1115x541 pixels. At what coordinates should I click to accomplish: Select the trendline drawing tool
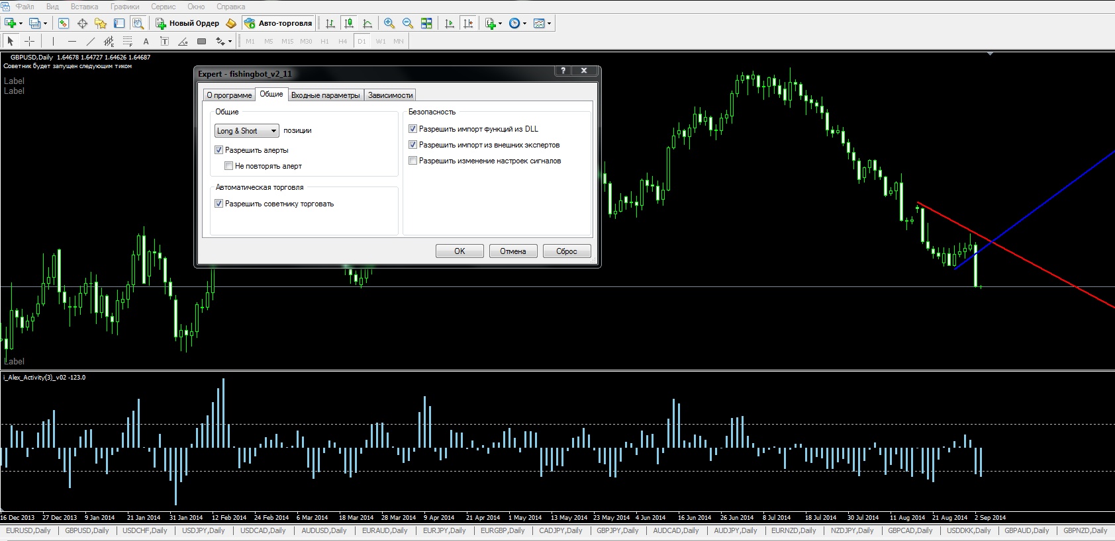point(91,41)
